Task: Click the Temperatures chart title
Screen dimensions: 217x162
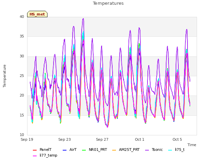Action: coord(108,3)
